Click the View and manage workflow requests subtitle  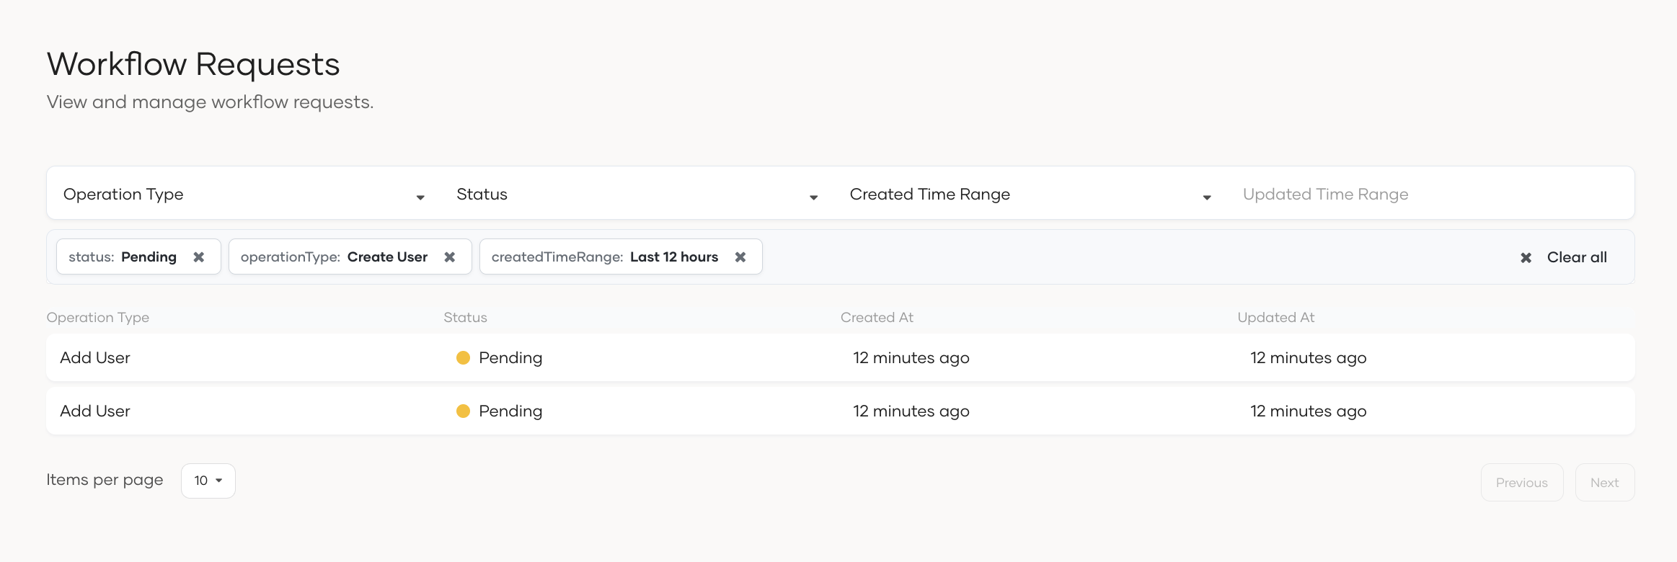(x=211, y=102)
